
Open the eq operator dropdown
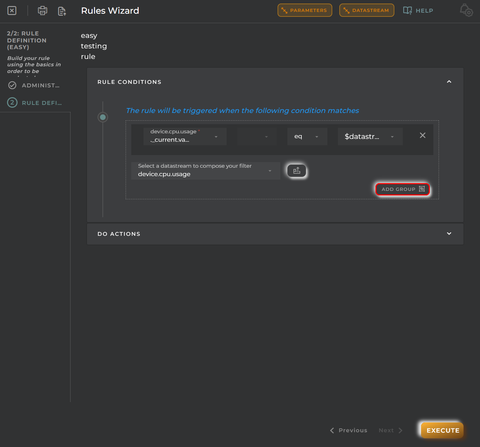tap(307, 136)
